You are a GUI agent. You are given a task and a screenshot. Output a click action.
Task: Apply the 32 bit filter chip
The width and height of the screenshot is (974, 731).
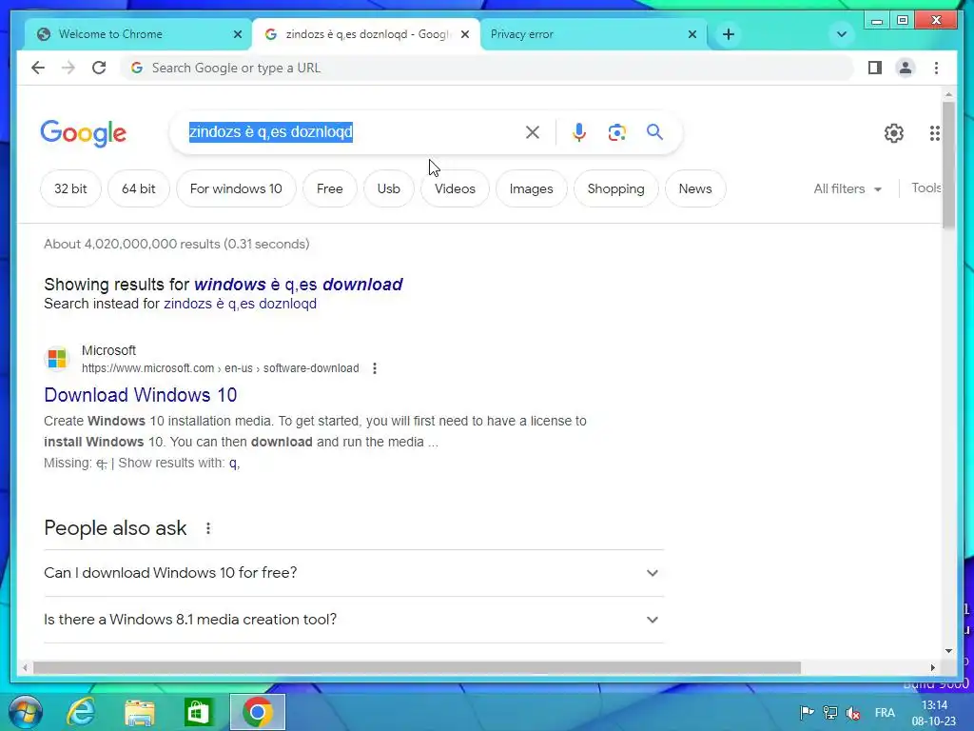click(70, 188)
